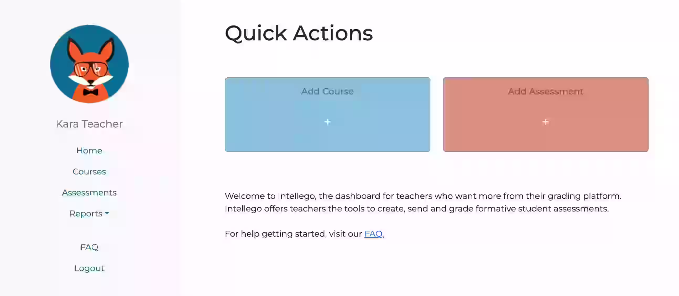The image size is (679, 296).
Task: Click the fox's bow tie on the avatar
Action: click(91, 92)
